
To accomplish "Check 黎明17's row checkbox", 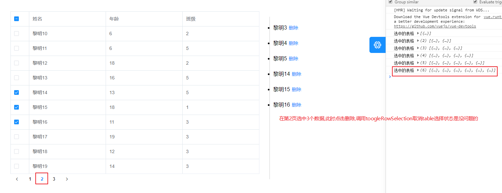I will (x=16, y=137).
